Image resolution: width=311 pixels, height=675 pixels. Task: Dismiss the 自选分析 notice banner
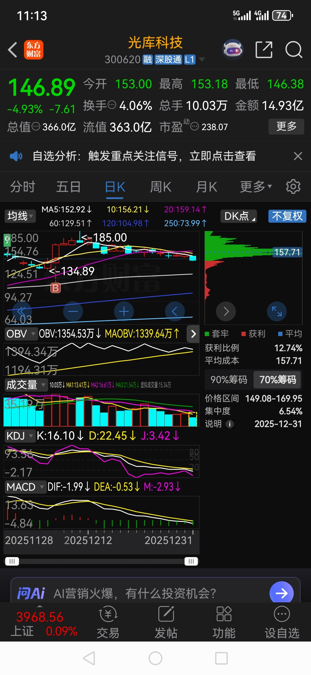coord(298,156)
